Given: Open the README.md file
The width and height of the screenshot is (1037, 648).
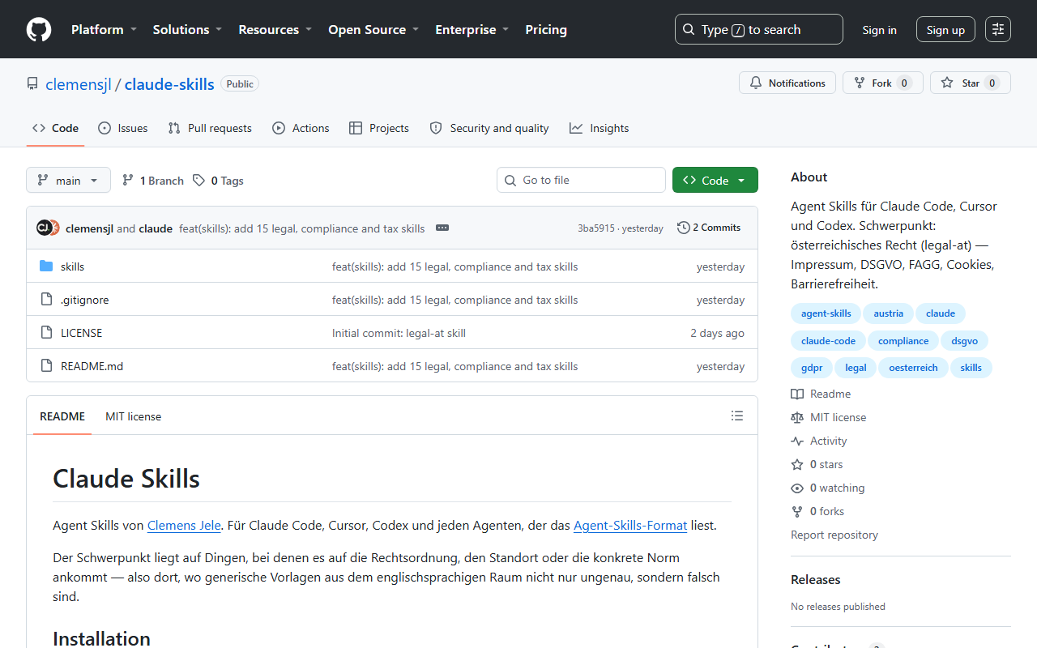Looking at the screenshot, I should (x=92, y=366).
